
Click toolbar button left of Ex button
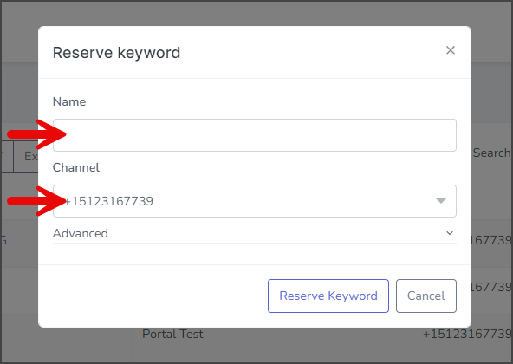pos(6,157)
